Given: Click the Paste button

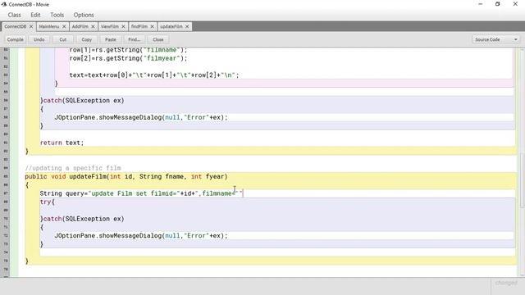Looking at the screenshot, I should 111,39.
